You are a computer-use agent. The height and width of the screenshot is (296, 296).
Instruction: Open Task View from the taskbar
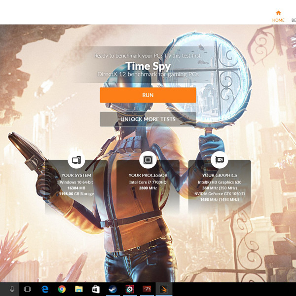pos(28,289)
